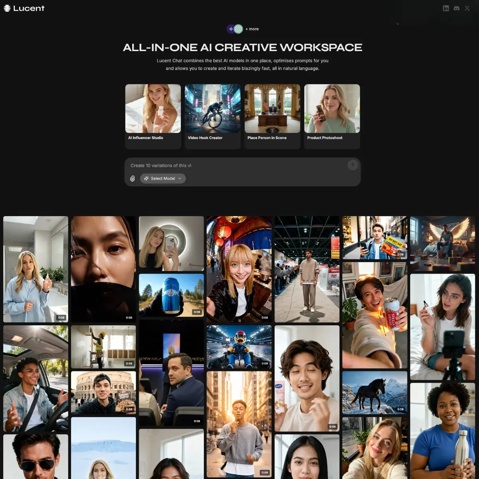Click the ChatGPT model icon above the headline
Viewport: 479px width, 479px height.
click(x=238, y=28)
